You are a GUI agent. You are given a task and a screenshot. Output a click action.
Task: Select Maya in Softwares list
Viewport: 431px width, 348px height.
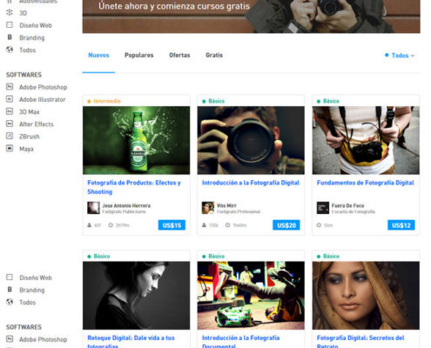point(26,149)
